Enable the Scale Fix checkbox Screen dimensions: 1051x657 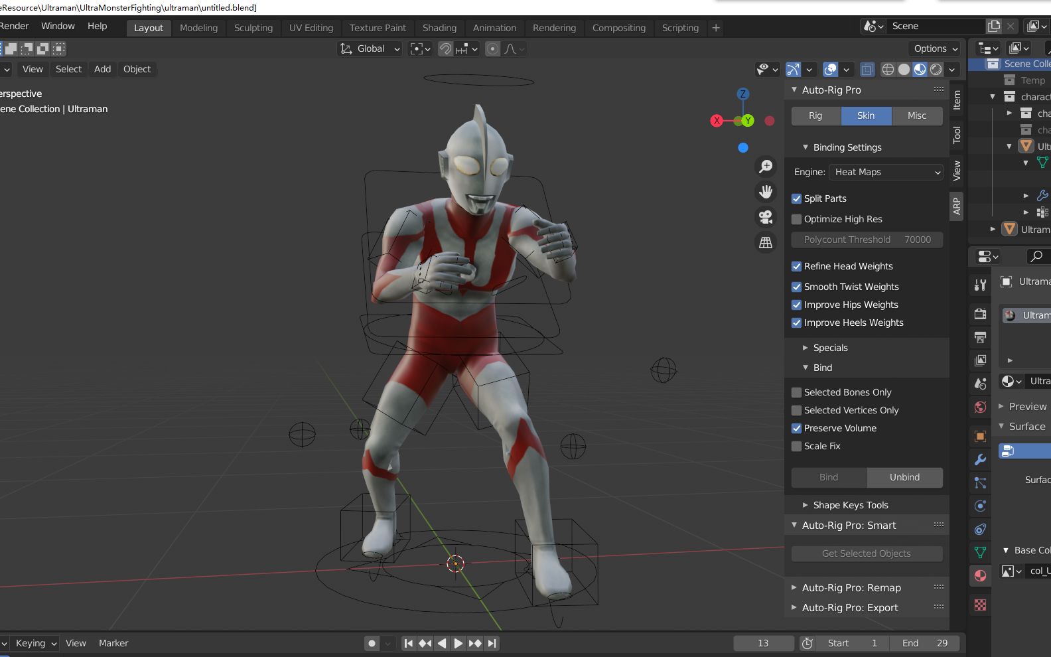pyautogui.click(x=796, y=446)
